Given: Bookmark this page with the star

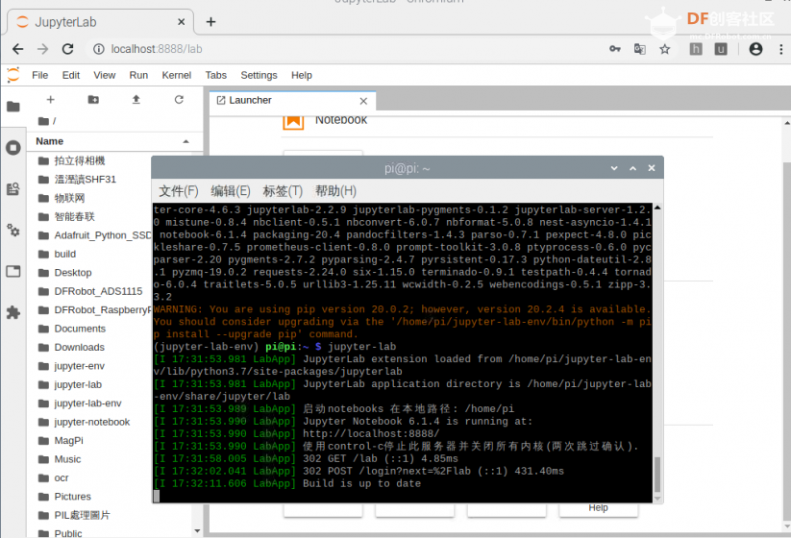Looking at the screenshot, I should (x=665, y=49).
